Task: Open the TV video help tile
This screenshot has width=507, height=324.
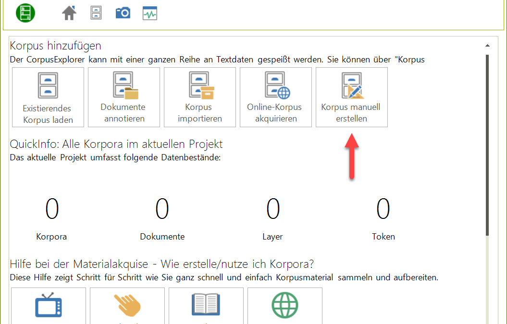Action: [48, 305]
